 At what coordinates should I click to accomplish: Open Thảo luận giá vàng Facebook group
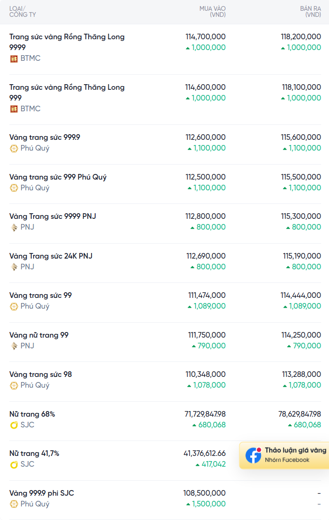click(284, 455)
